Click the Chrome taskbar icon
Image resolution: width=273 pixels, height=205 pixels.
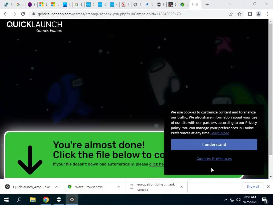pos(46,200)
